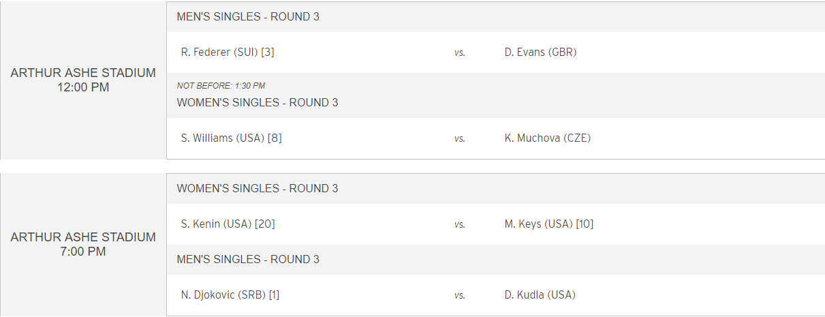825x317 pixels.
Task: Click M. Keys (USA) [10] name
Action: pyautogui.click(x=549, y=224)
